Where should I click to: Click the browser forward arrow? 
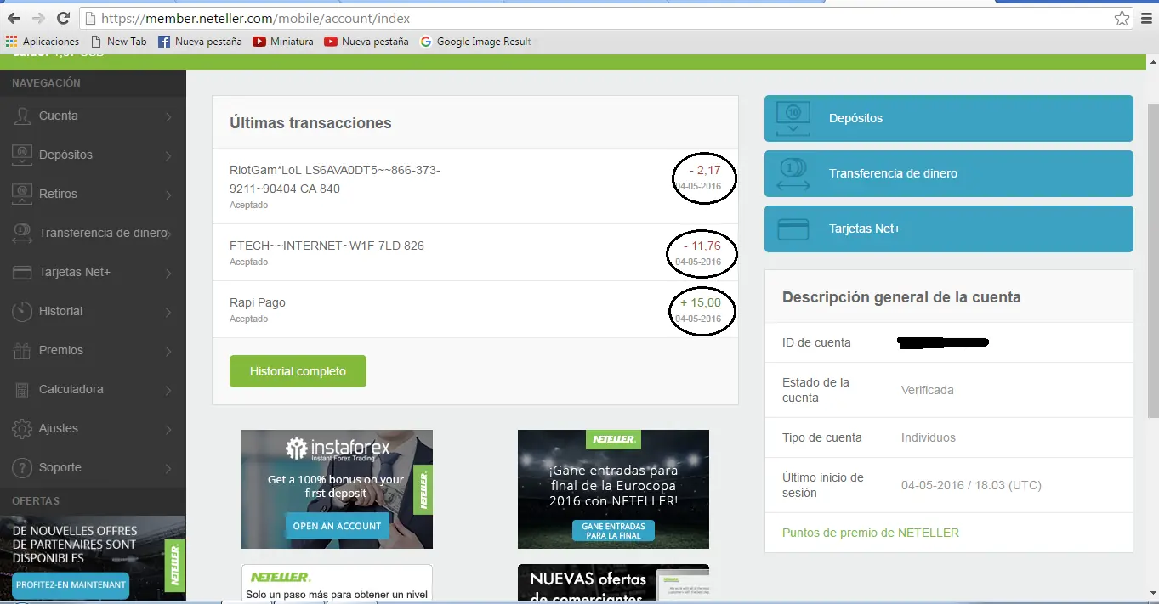(38, 18)
